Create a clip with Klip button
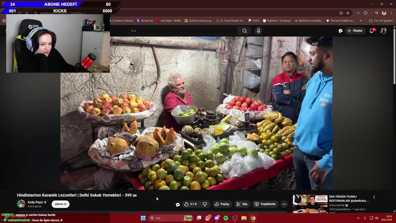The image size is (396, 223). point(242,204)
